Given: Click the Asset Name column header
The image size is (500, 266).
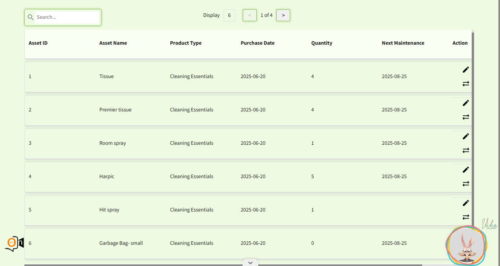Looking at the screenshot, I should pyautogui.click(x=113, y=43).
